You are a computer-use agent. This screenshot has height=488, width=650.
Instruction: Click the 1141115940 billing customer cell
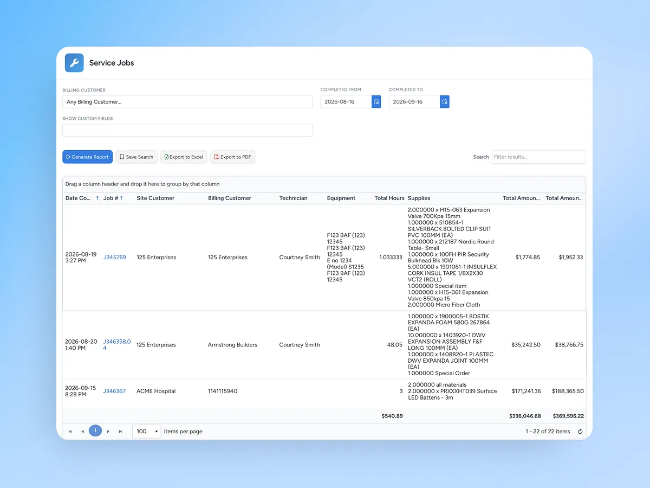223,391
